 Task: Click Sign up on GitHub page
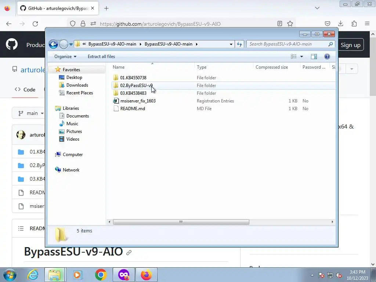tap(350, 45)
